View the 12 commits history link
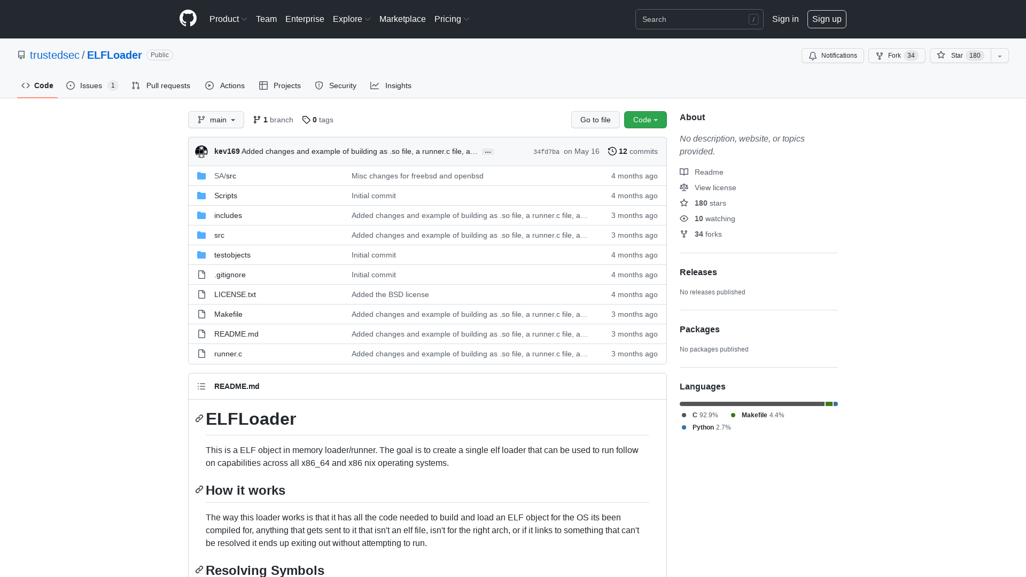 coord(633,151)
